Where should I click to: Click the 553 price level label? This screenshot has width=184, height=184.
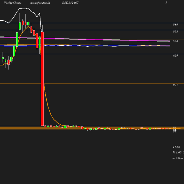point(176,32)
